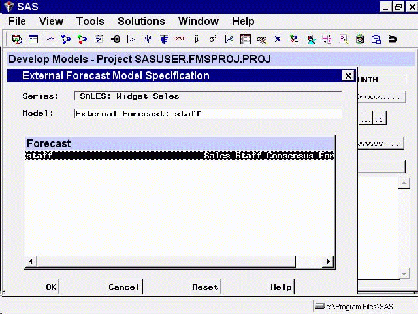
Task: Open the data table toolbar icon
Action: pyautogui.click(x=246, y=39)
